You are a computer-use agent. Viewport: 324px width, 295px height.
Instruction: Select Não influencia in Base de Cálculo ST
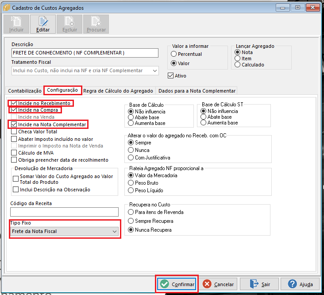tap(219, 111)
